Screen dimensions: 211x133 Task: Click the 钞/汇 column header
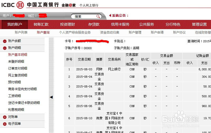pyautogui.click(x=145, y=59)
